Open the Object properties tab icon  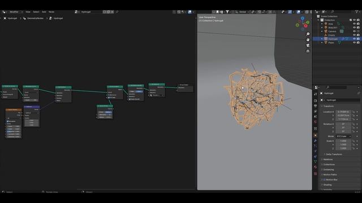point(316,135)
